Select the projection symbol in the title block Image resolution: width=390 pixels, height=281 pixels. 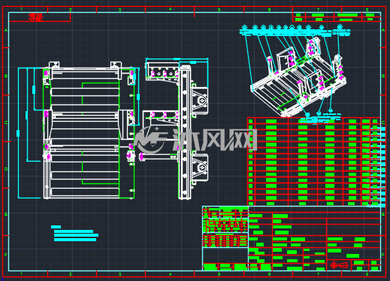339,265
